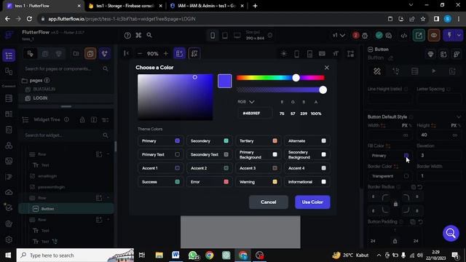The image size is (466, 262).
Task: Open the RGB color mode dropdown
Action: coord(246,102)
